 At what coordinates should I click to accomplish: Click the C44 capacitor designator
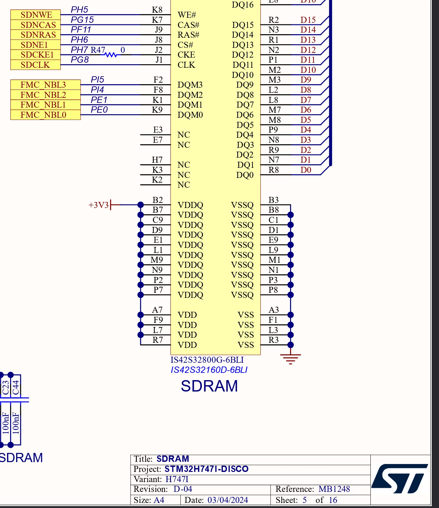pos(16,388)
